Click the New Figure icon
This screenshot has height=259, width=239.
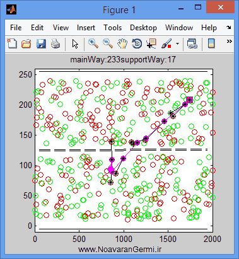[12, 43]
